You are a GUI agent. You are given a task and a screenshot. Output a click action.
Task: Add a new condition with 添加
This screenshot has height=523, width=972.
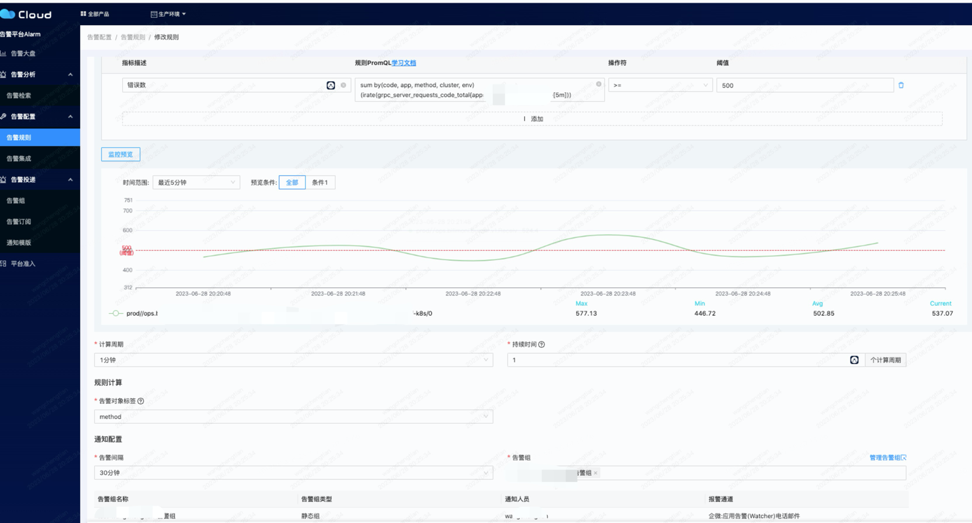[532, 118]
